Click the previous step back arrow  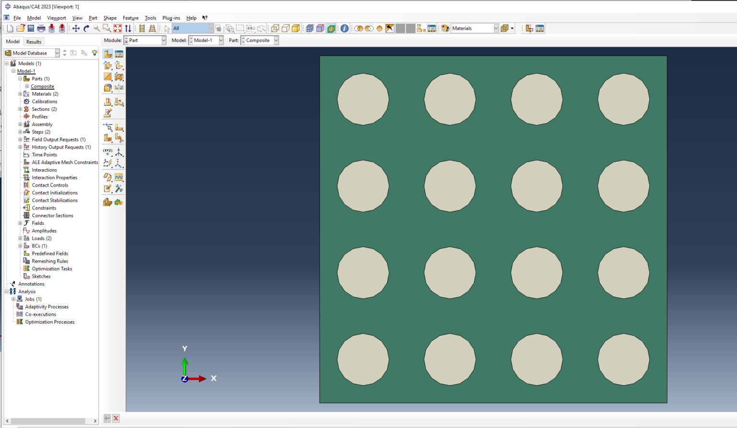[107, 418]
